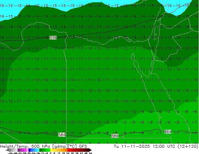Click the legend value '24'
The image size is (199, 154).
pyautogui.click(x=68, y=153)
